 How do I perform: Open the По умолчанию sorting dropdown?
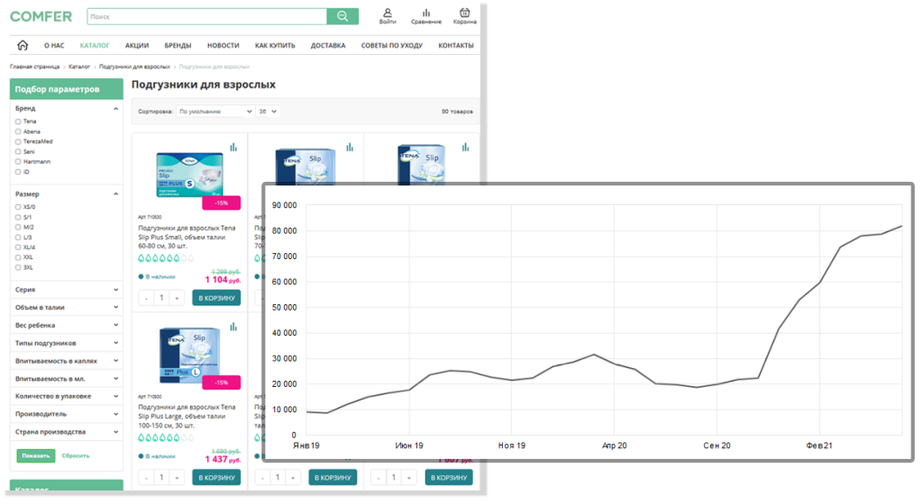[215, 111]
